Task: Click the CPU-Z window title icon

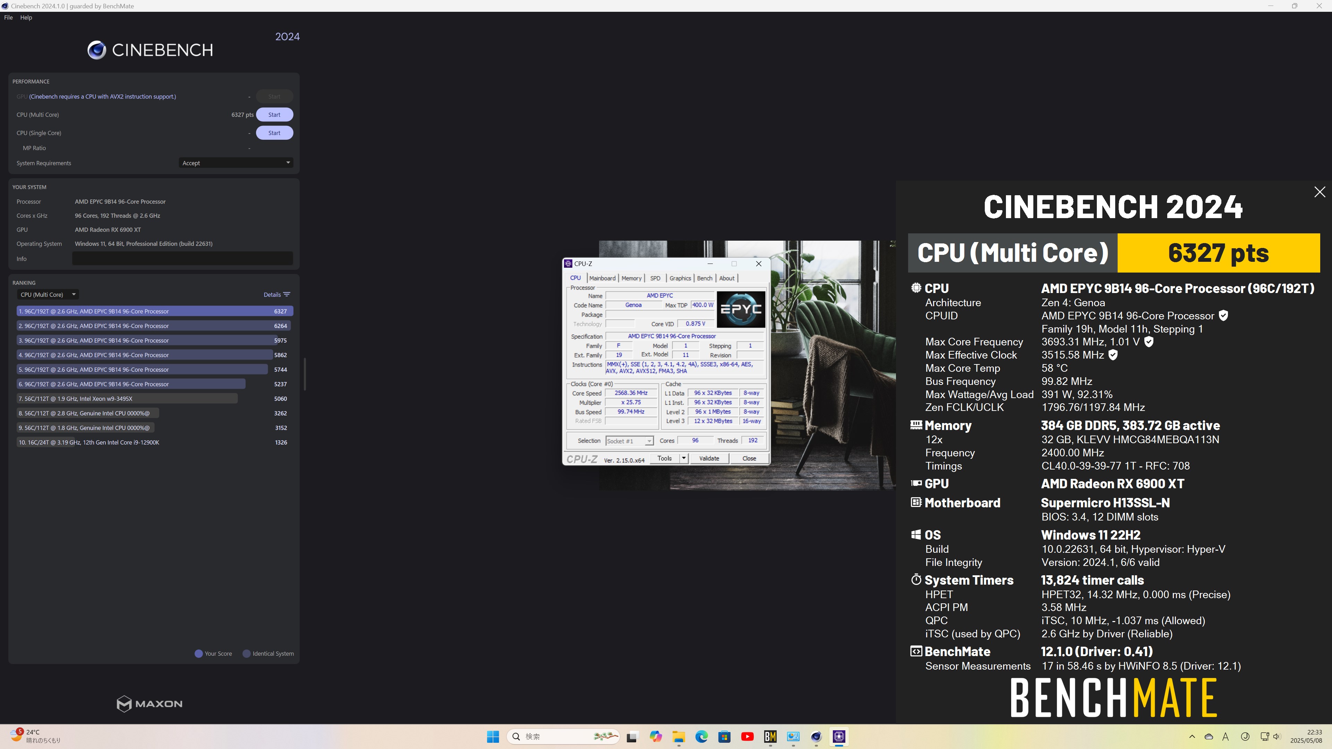Action: 568,264
